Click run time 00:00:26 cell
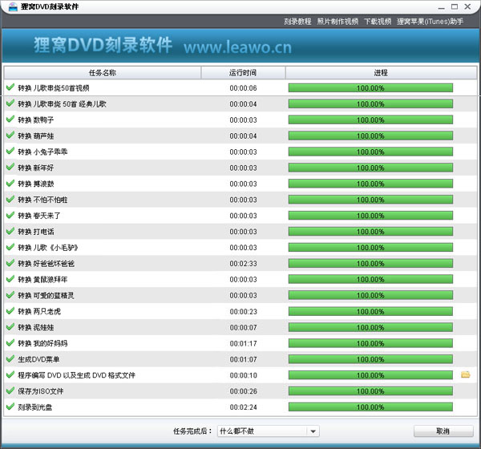Image resolution: width=481 pixels, height=449 pixels. point(243,391)
